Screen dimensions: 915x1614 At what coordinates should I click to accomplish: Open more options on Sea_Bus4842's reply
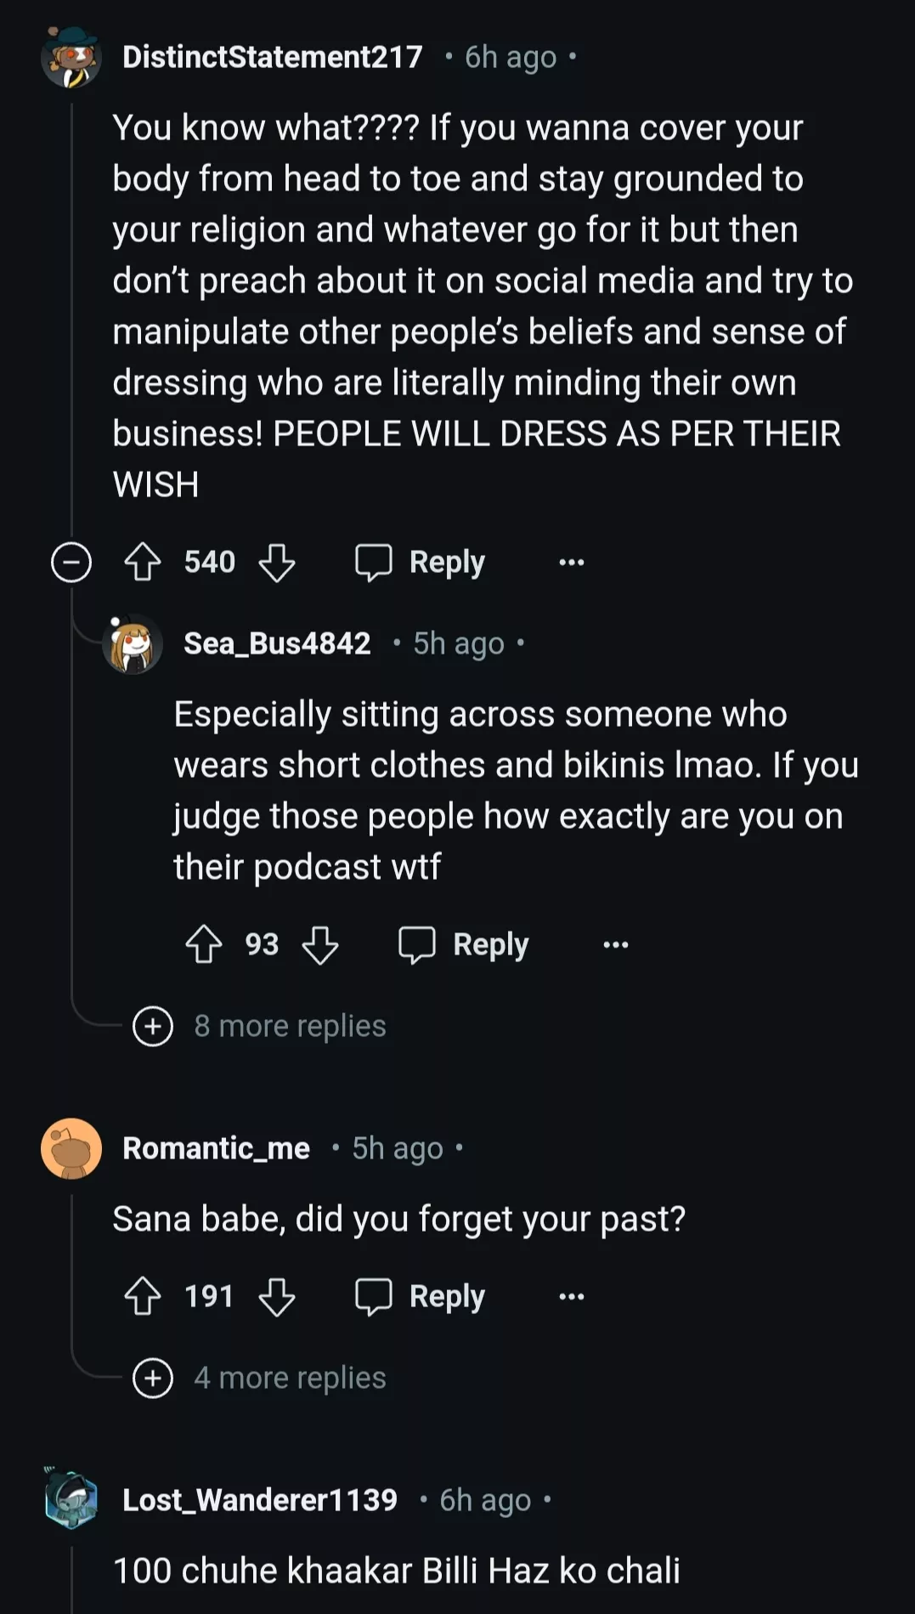coord(616,944)
